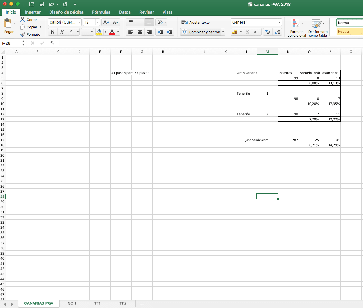The height and width of the screenshot is (308, 363).
Task: Apply red font color A
Action: [x=112, y=32]
